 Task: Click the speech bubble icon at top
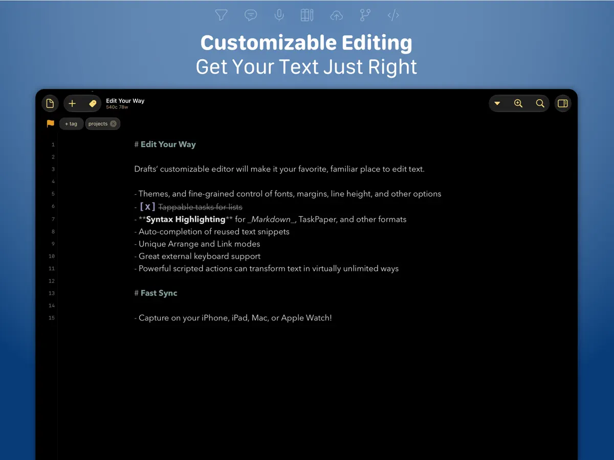click(251, 15)
